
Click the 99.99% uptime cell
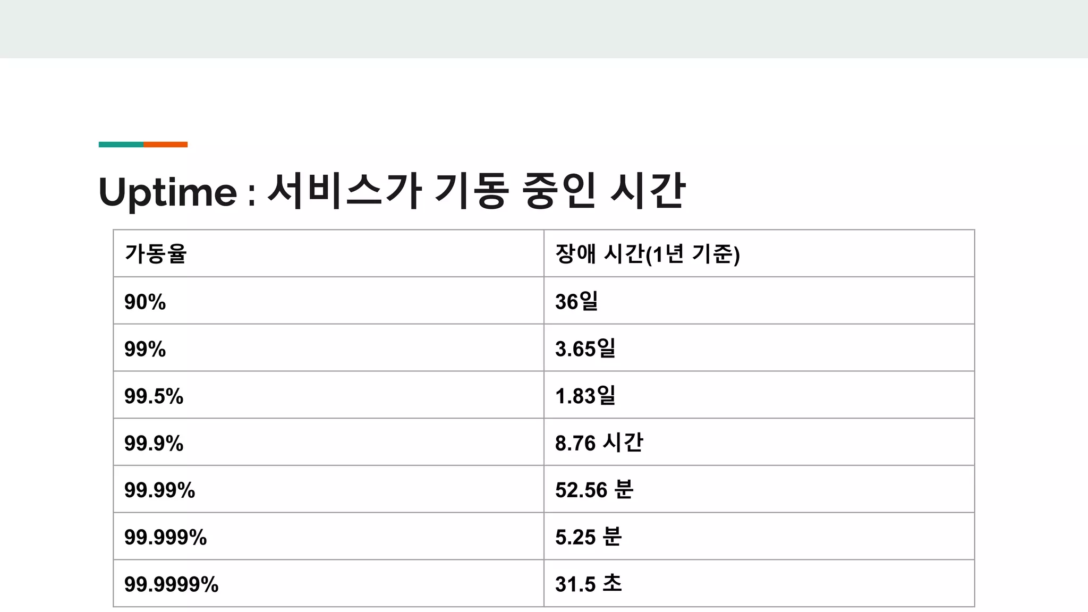click(x=328, y=489)
